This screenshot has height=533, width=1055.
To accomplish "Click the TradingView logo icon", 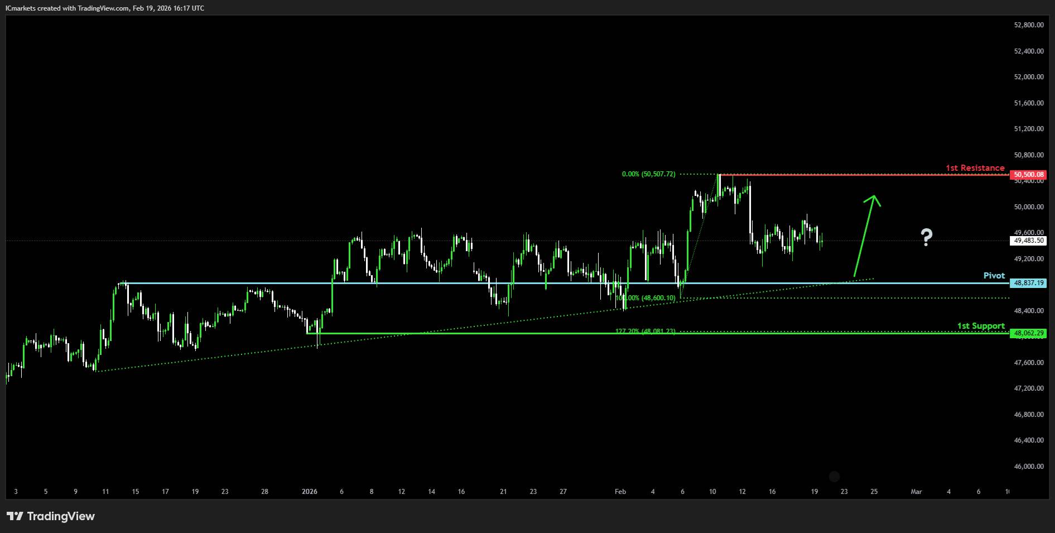I will (x=15, y=516).
